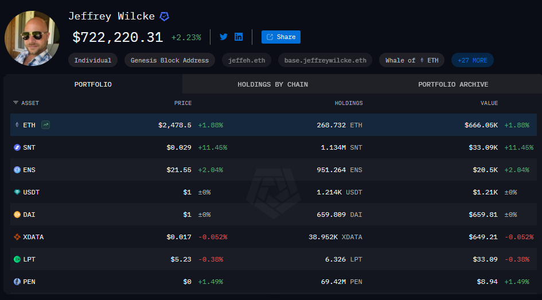
Task: Expand the +27 MORE tags
Action: [473, 60]
